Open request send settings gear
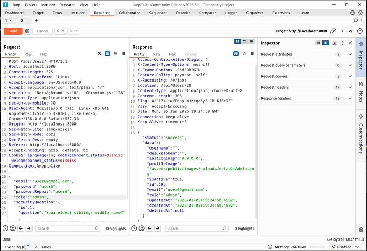Image resolution: width=367 pixels, height=251 pixels. coord(27,31)
